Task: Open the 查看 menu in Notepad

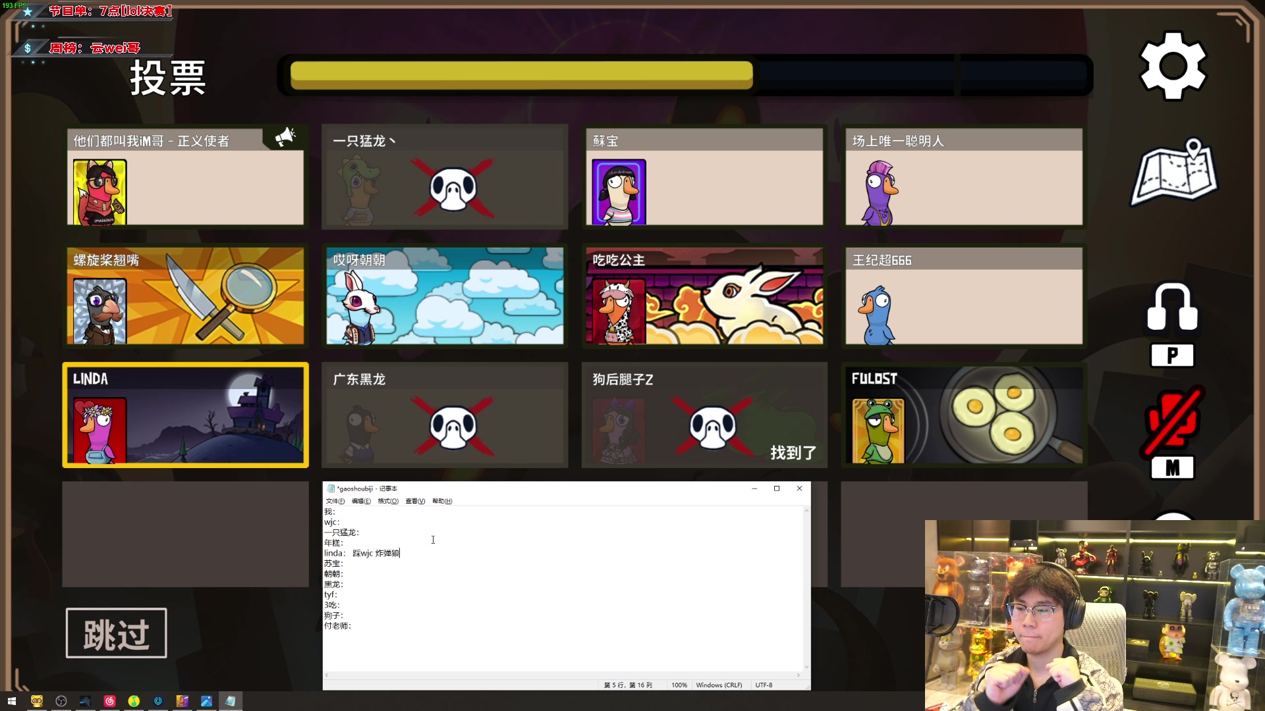Action: pos(414,501)
